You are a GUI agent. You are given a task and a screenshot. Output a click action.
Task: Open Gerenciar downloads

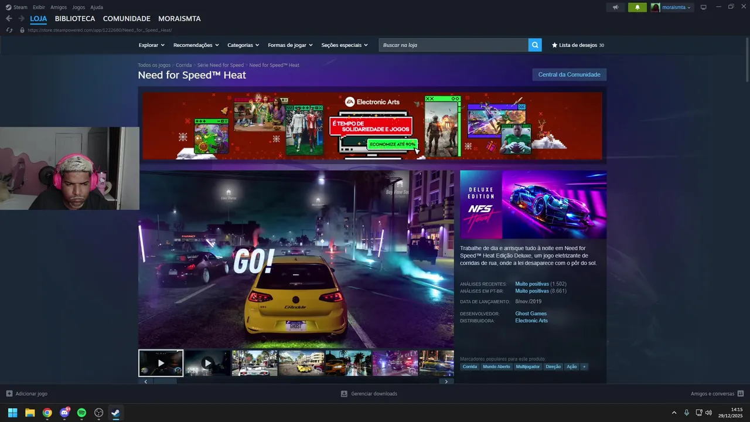click(369, 394)
